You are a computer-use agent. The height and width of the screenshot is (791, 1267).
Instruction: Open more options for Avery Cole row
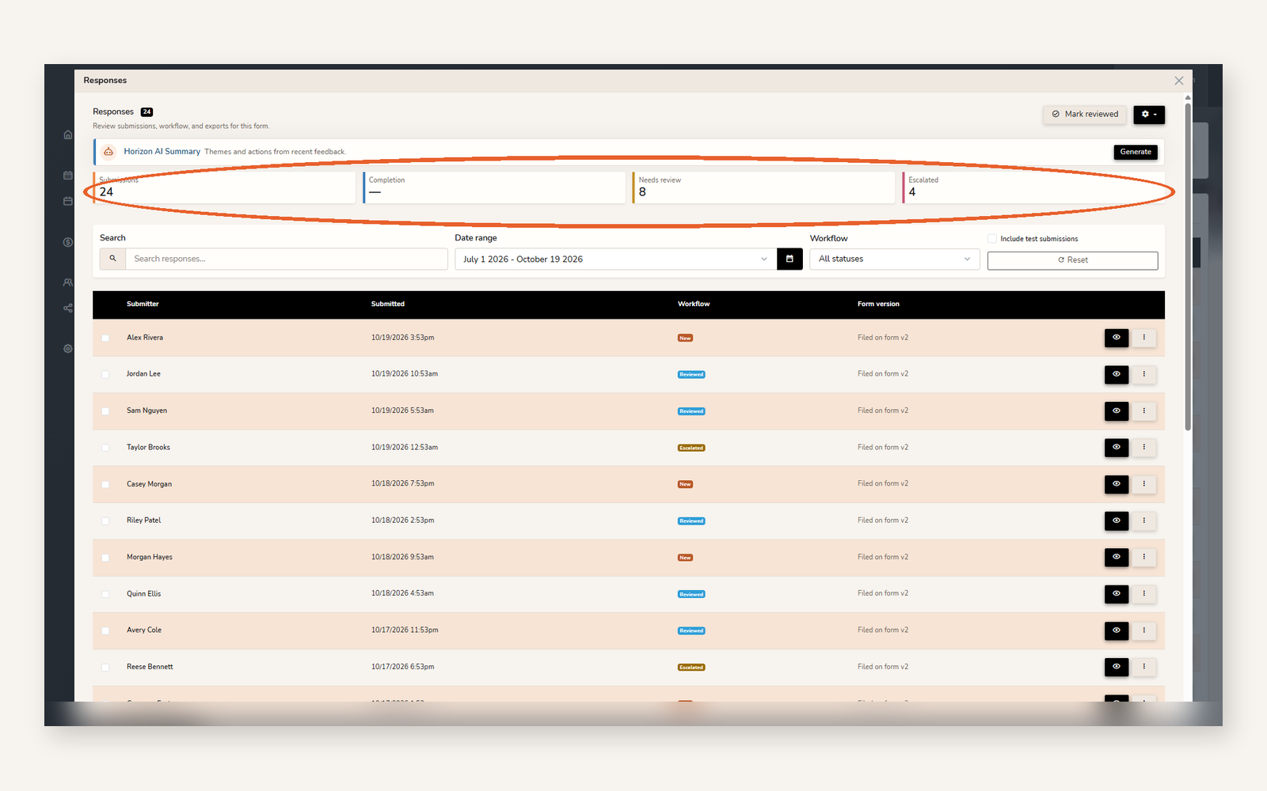[x=1143, y=630]
